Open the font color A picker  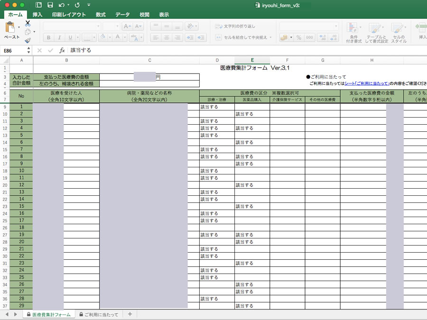(x=118, y=37)
